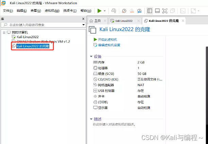This screenshot has height=144, width=208.
Task: Click the network adapter icon
Action: click(x=95, y=85)
